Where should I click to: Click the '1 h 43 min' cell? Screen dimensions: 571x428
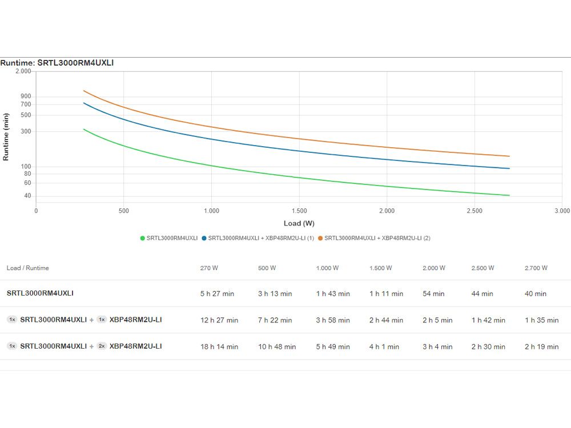333,294
